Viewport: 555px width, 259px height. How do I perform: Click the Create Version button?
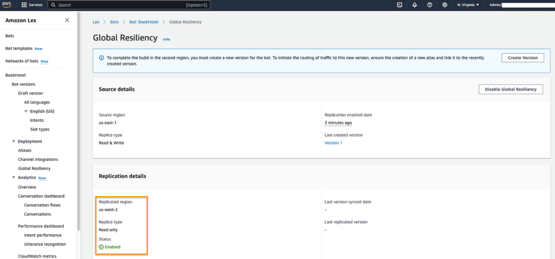coord(522,57)
